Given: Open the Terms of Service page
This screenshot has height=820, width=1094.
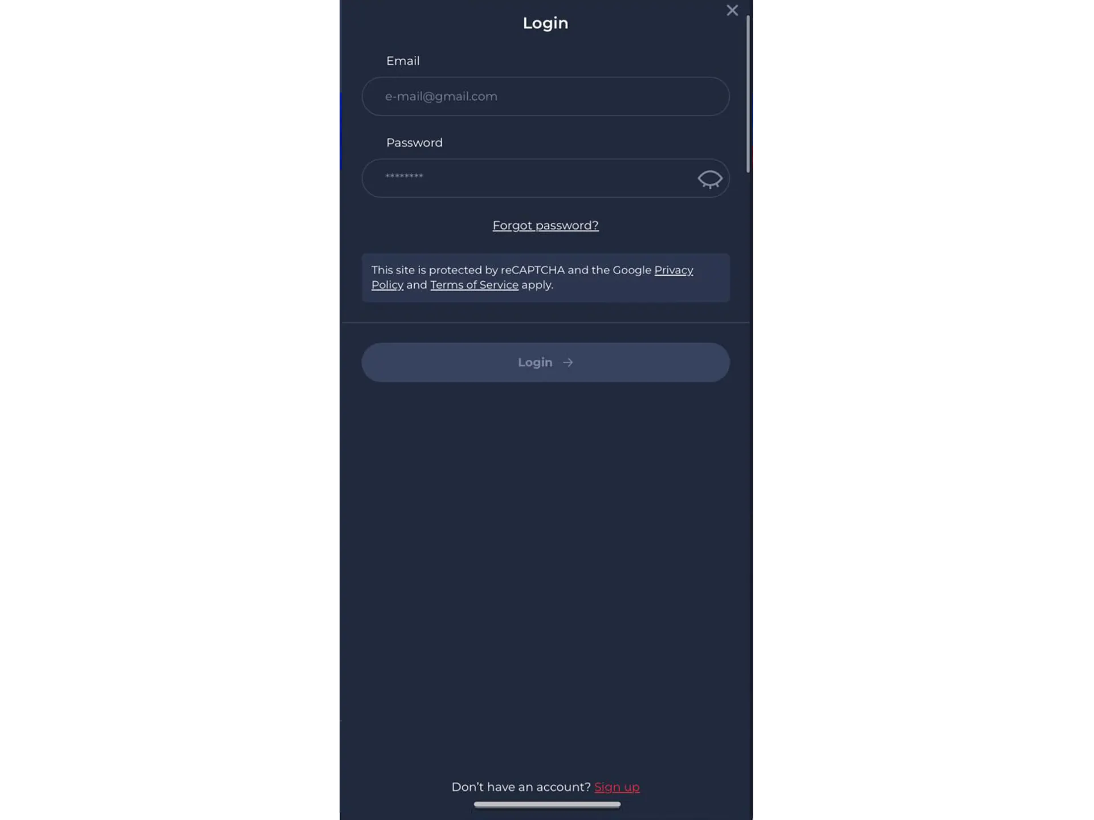Looking at the screenshot, I should [473, 284].
